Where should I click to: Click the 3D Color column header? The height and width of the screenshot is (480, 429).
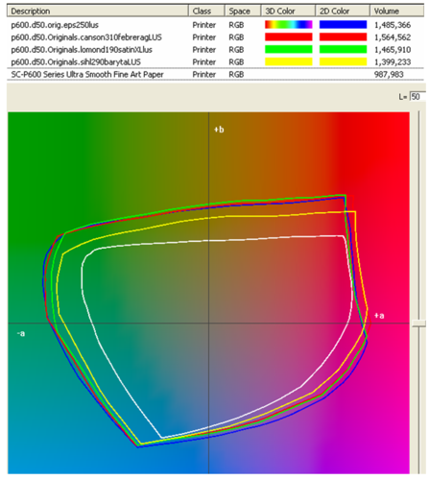click(289, 11)
